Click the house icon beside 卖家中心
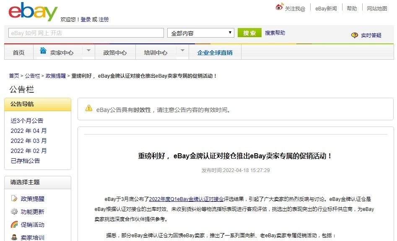The width and height of the screenshot is (397, 241). click(43, 51)
